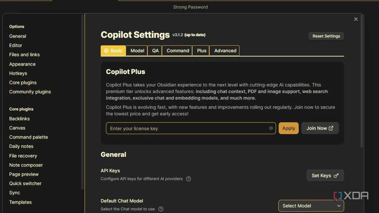
Task: Focus the license key input field
Action: [x=188, y=128]
